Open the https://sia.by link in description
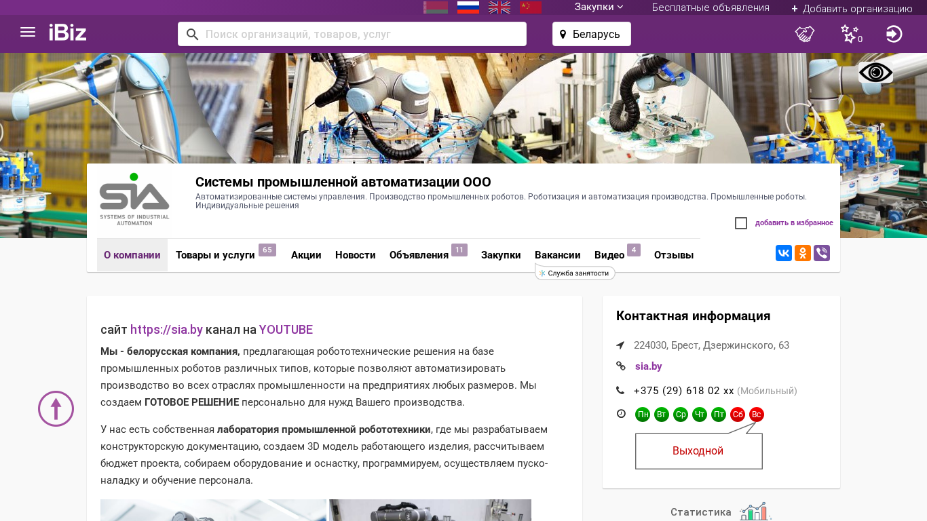 (x=166, y=330)
